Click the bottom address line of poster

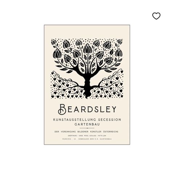tap(87, 139)
